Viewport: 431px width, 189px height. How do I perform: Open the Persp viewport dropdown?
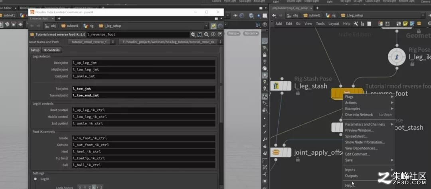coord(233,33)
